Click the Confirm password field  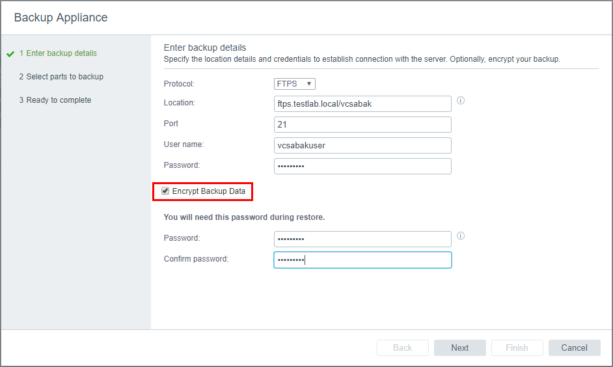(362, 260)
